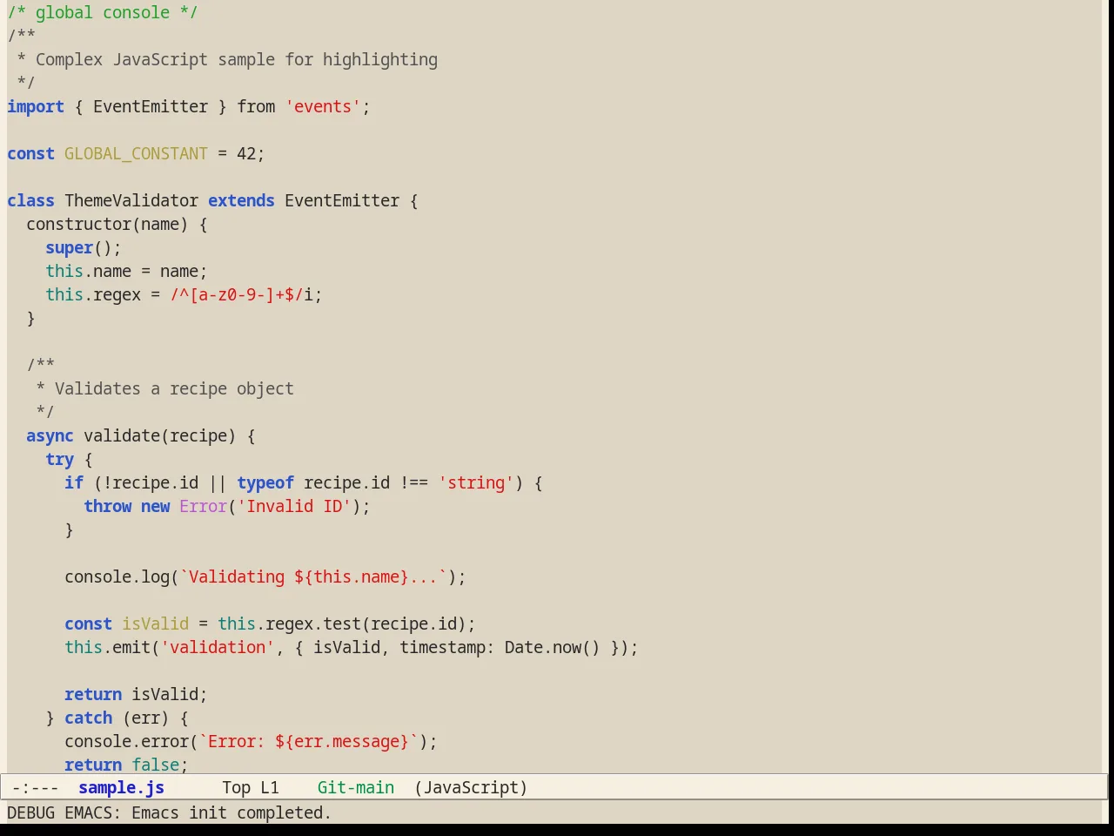Click 'Complex JavaScript sample for highlighting' comment
The height and width of the screenshot is (836, 1114).
pos(237,59)
